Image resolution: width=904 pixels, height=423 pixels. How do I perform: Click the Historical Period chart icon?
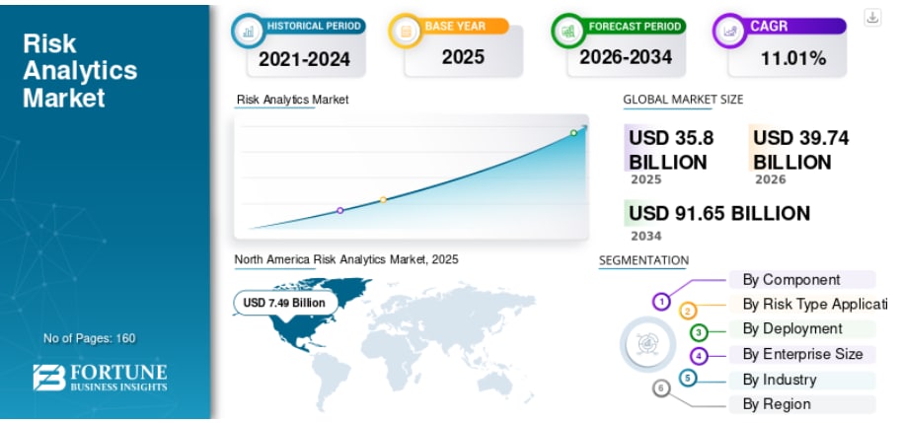point(249,31)
